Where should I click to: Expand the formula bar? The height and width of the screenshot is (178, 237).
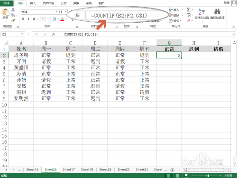pos(234,34)
